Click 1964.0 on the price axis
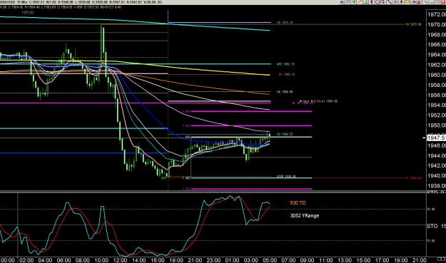 [437, 55]
